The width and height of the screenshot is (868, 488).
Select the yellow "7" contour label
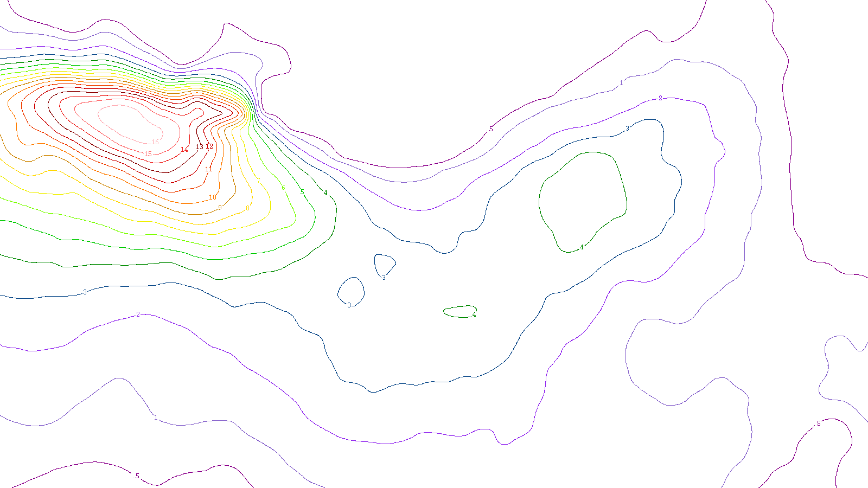tap(258, 181)
